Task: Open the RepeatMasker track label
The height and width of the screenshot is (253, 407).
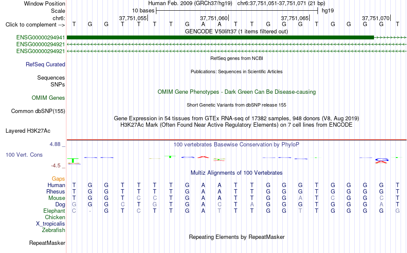Action: [x=47, y=243]
